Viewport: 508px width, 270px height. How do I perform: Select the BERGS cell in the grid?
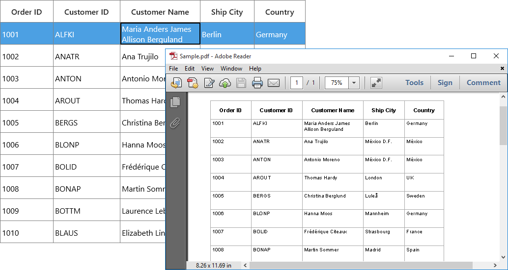86,122
